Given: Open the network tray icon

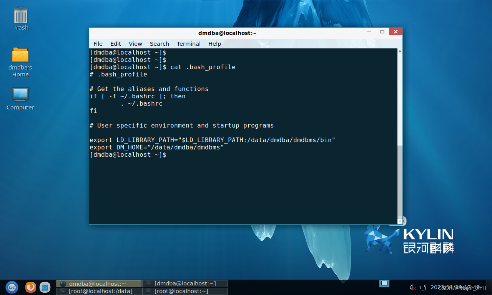Looking at the screenshot, I should click(x=423, y=287).
